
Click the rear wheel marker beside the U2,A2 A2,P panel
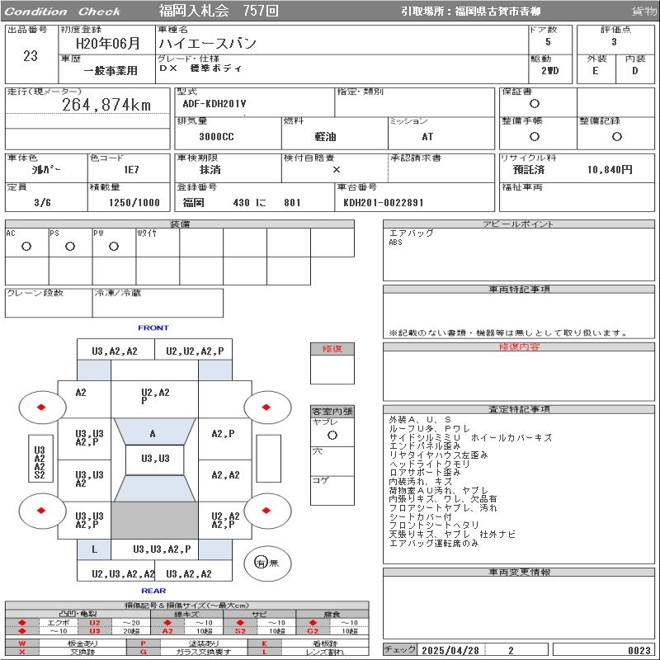point(267,511)
